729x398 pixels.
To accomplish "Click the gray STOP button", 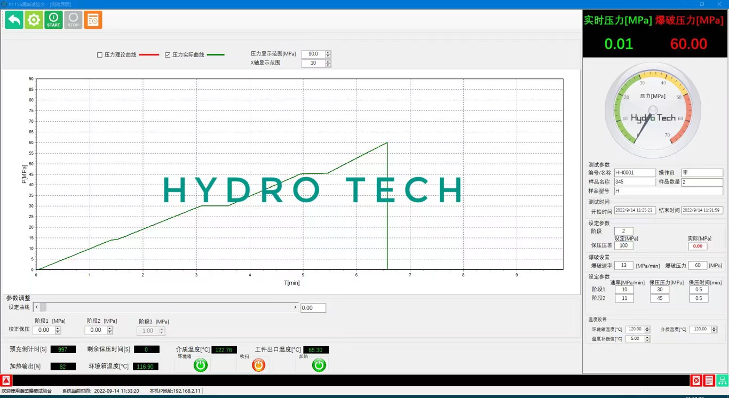I will pos(73,20).
